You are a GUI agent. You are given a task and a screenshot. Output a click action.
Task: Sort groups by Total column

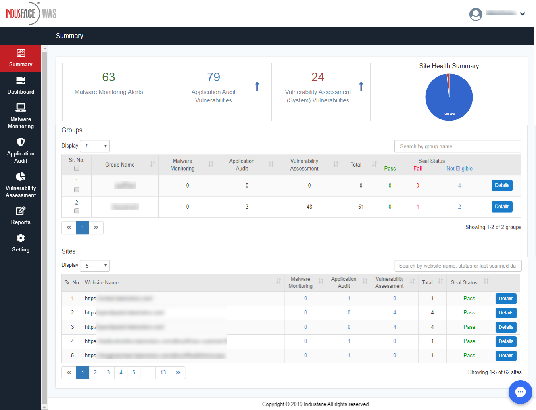click(374, 164)
